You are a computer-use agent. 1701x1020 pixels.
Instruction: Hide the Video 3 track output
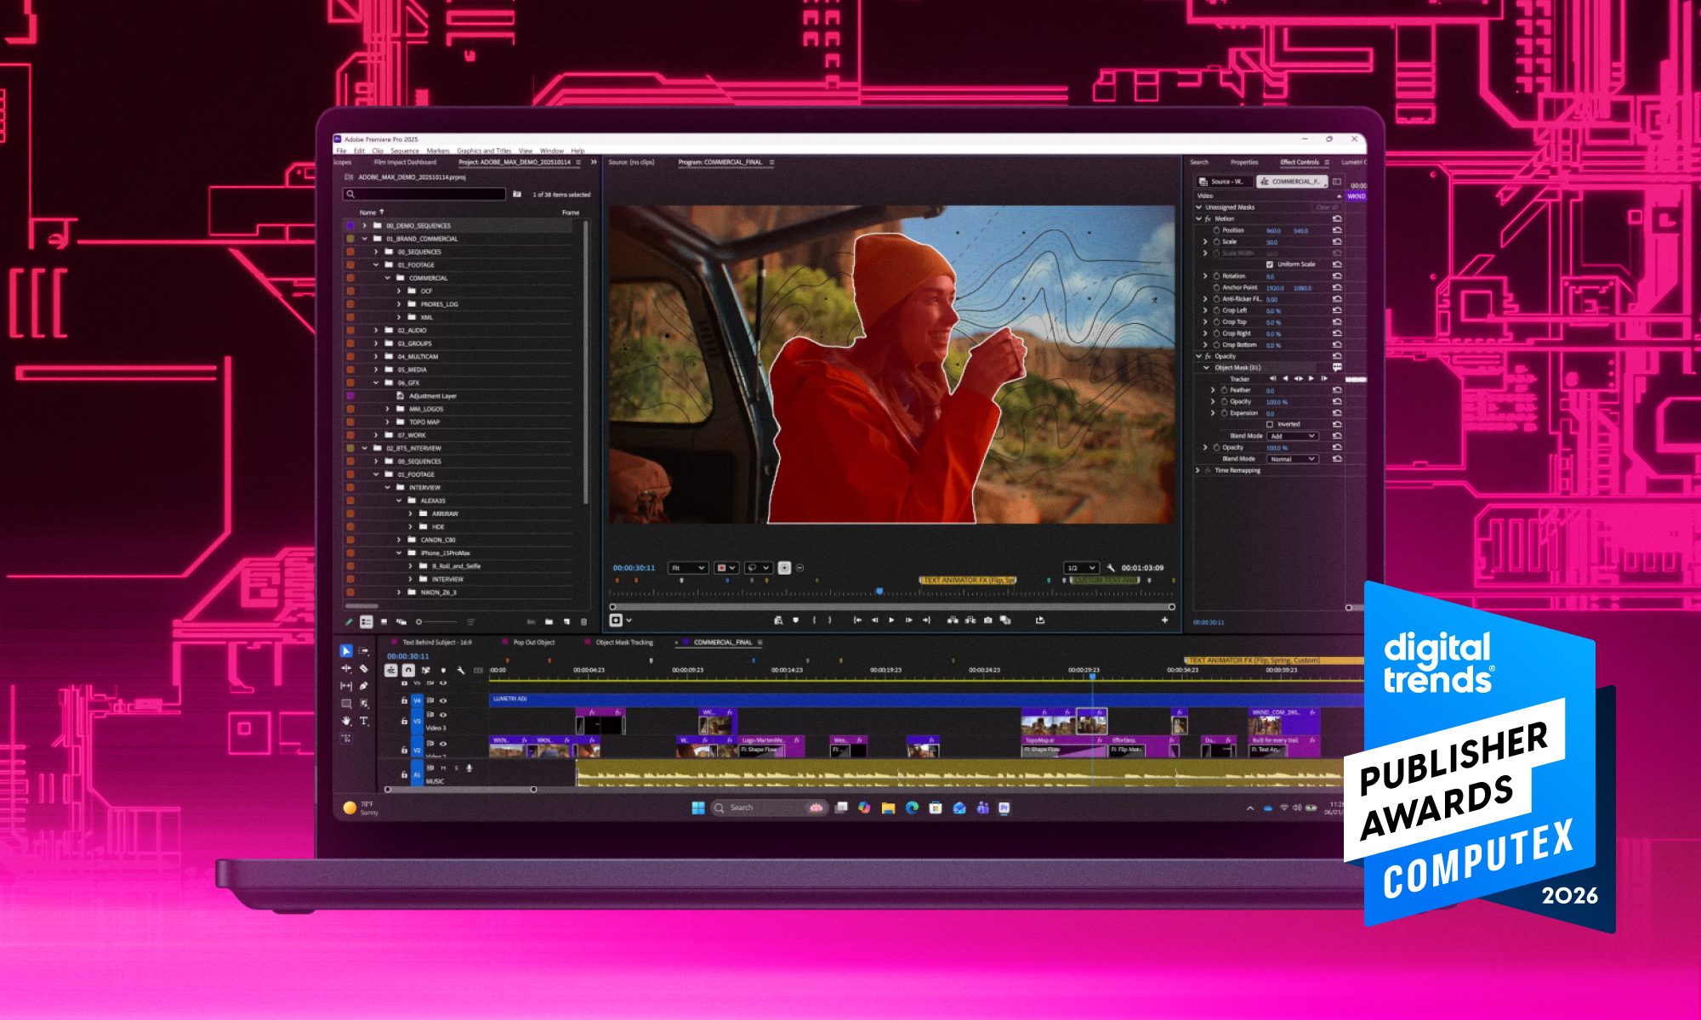click(443, 715)
